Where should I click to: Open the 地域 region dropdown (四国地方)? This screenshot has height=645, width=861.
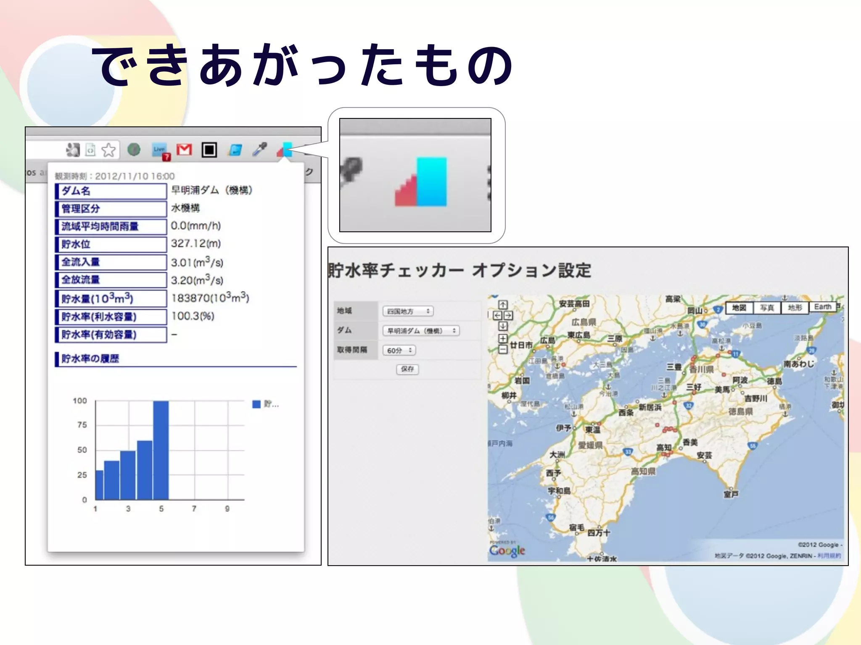coord(408,311)
